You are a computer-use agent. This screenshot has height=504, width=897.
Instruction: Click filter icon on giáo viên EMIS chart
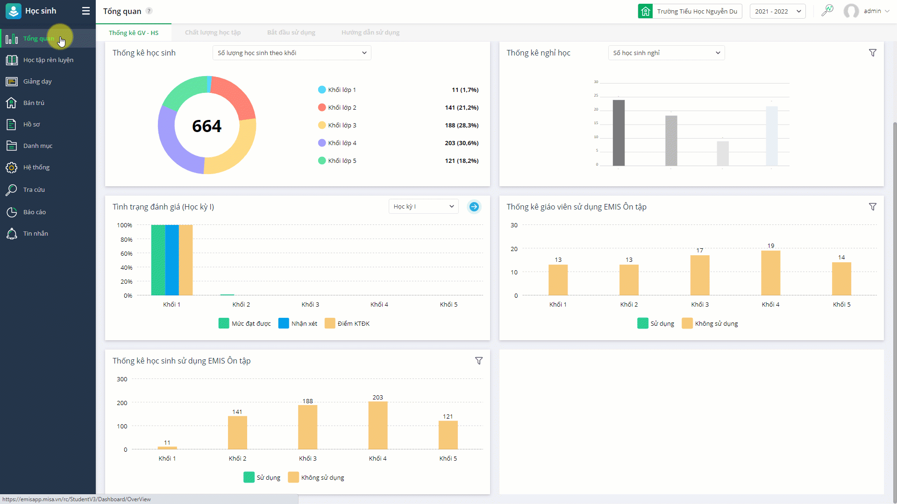[872, 207]
